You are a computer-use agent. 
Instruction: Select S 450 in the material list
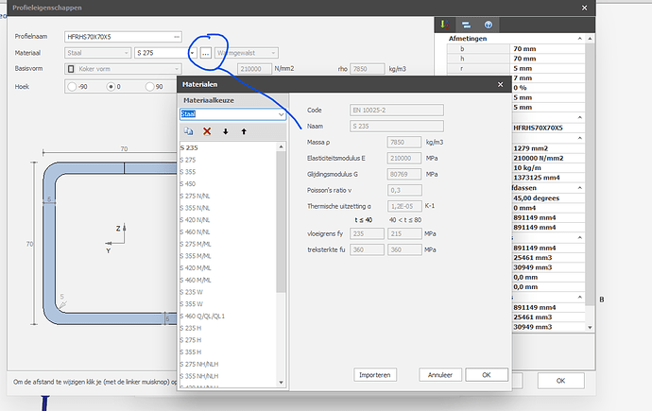click(228, 184)
